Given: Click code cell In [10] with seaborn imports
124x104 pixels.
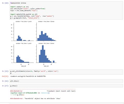Looking at the screenshot, I should (x=66, y=10).
